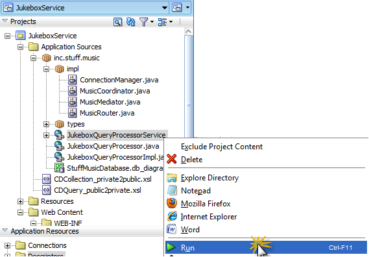Click the StuffMusicDatabase diagram icon
This screenshot has width=369, height=257.
[x=59, y=168]
